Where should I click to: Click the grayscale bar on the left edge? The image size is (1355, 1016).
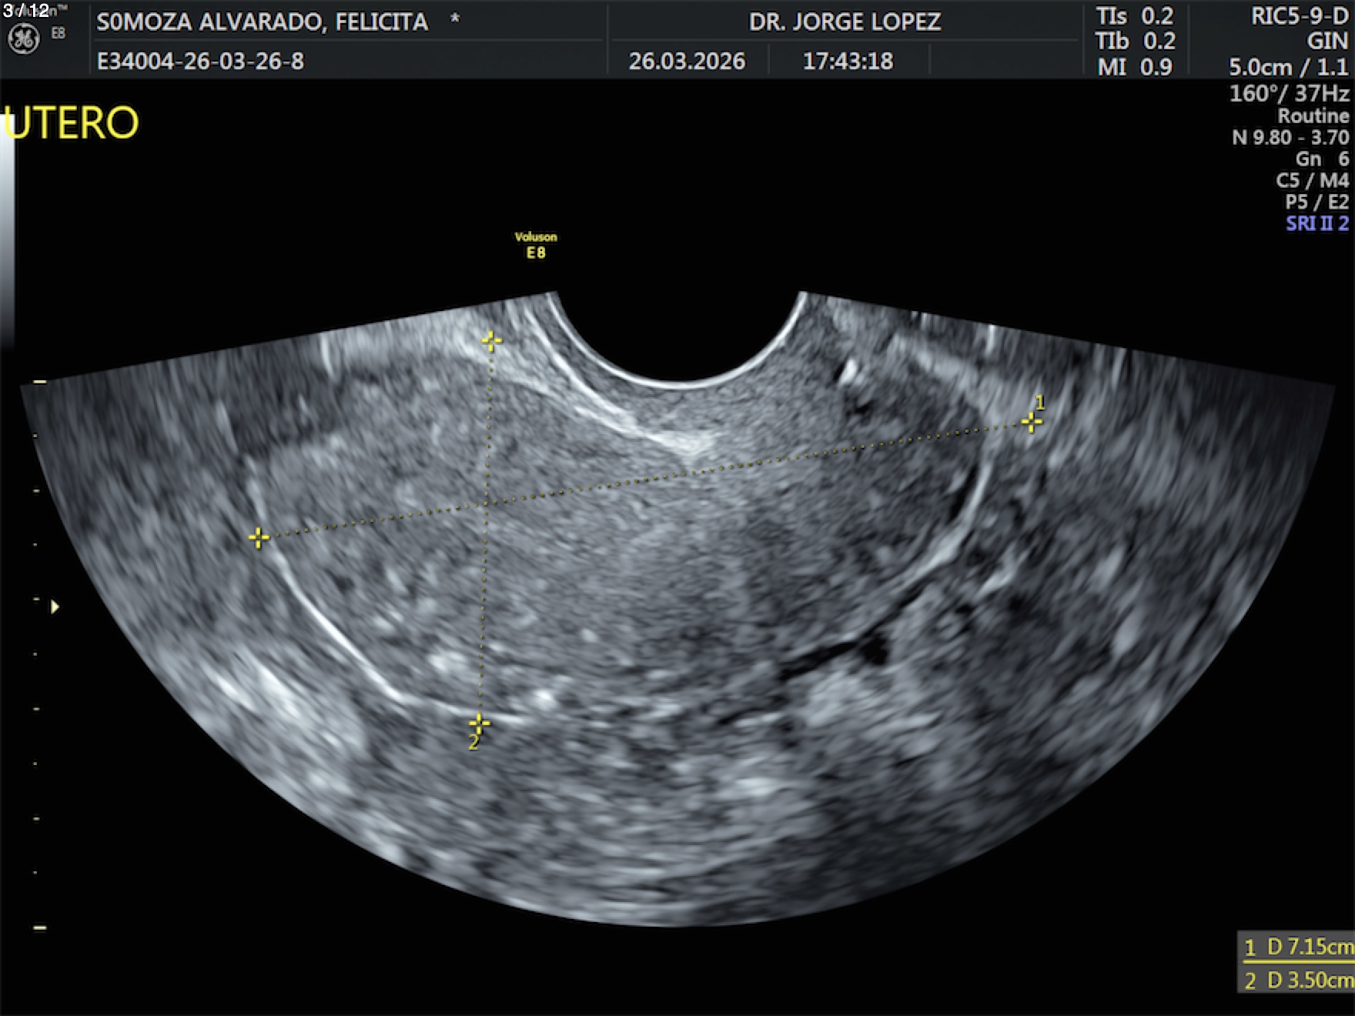pyautogui.click(x=7, y=231)
